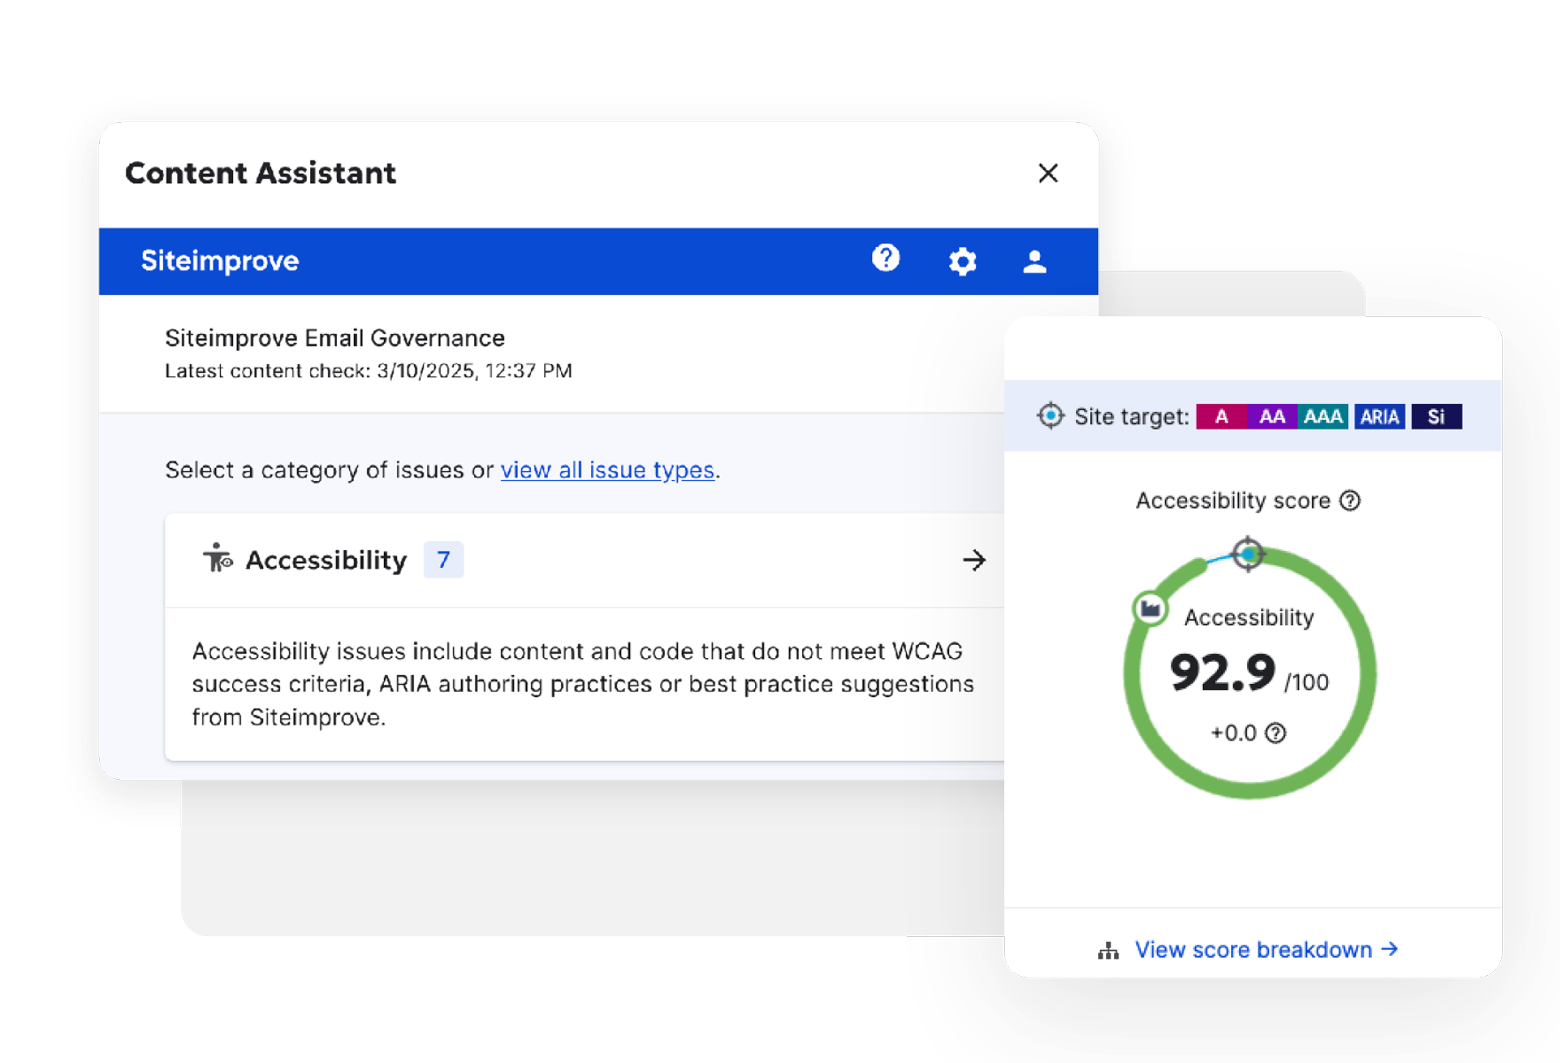Click the +0.0 score change value

point(1234,733)
